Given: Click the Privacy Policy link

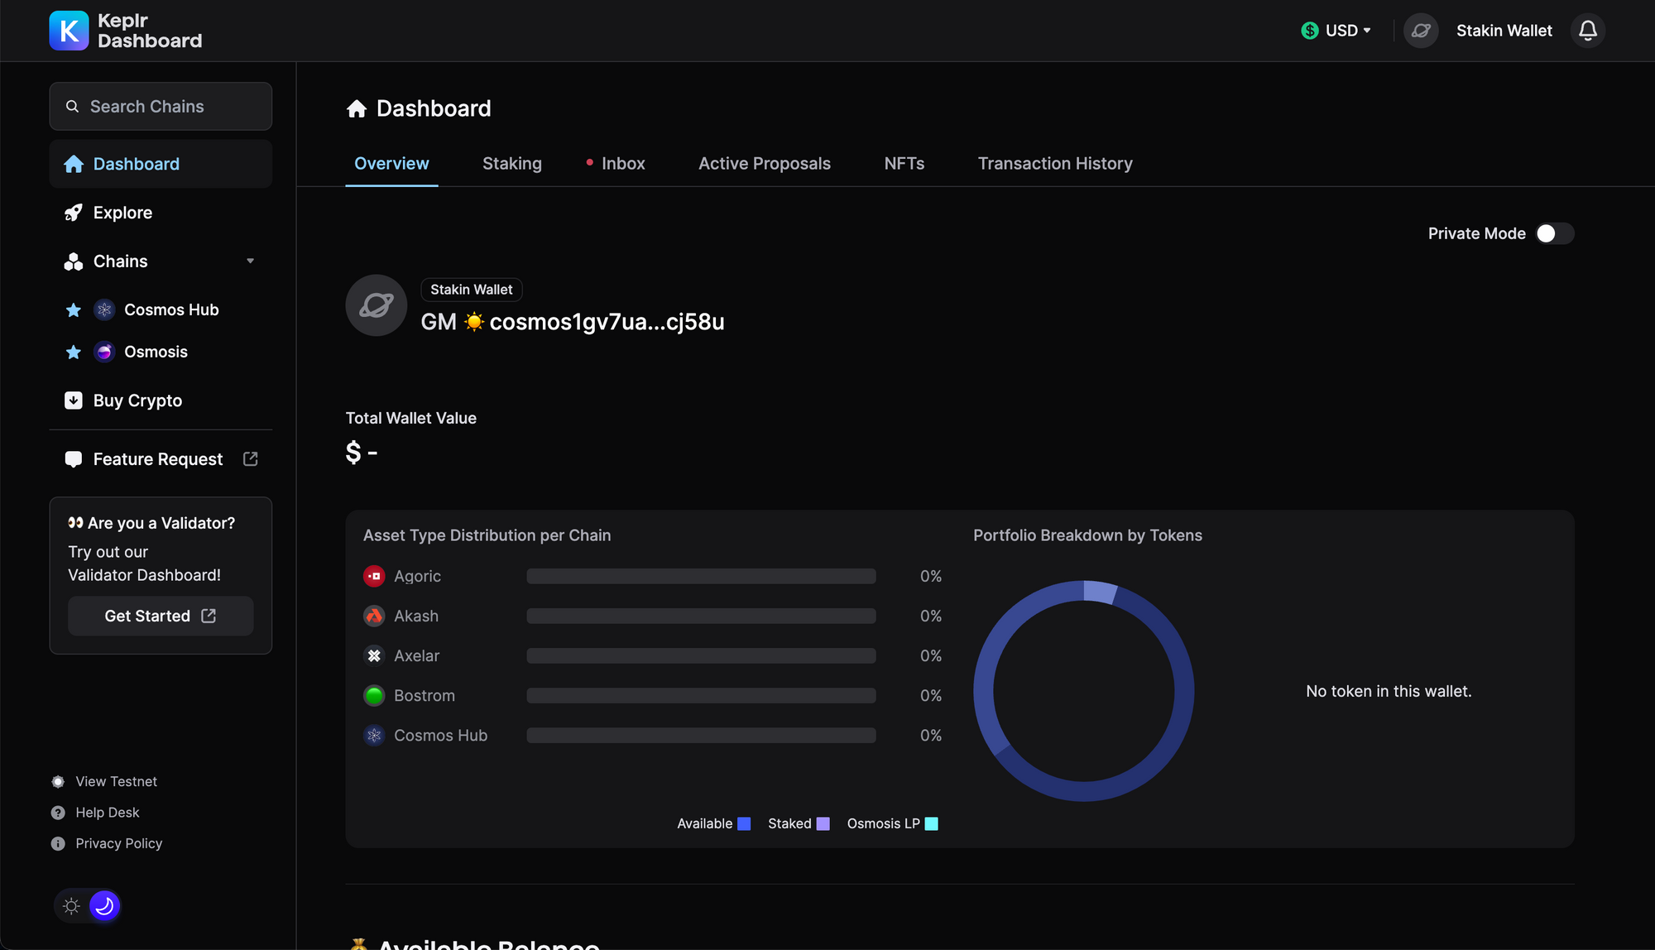Looking at the screenshot, I should [x=118, y=843].
